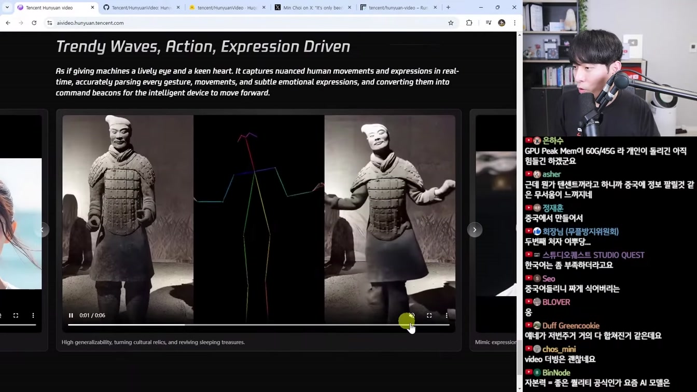The height and width of the screenshot is (392, 697).
Task: Click chat username asher
Action: click(551, 174)
